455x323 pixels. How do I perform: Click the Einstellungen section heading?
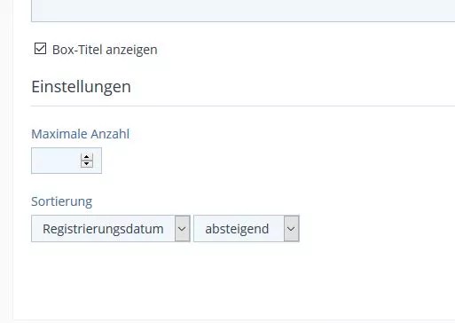point(81,87)
